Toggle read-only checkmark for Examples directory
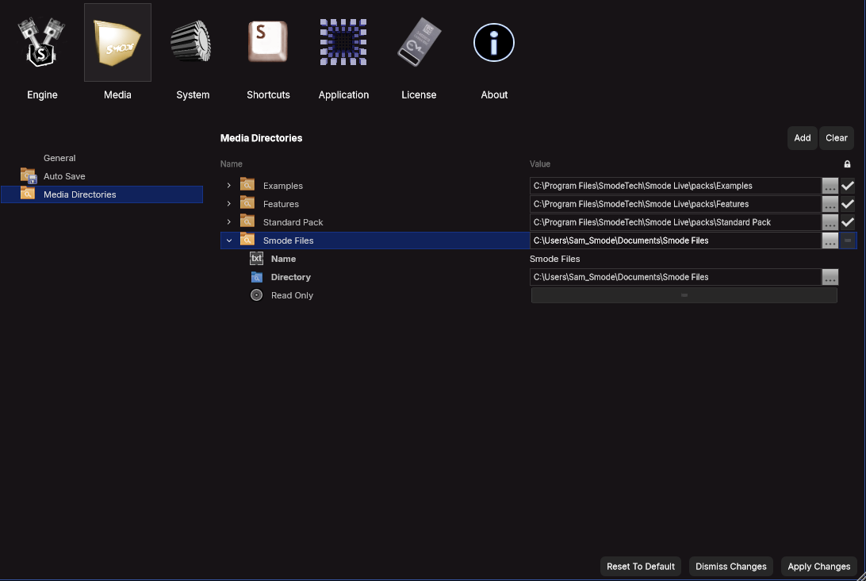This screenshot has height=581, width=866. [848, 186]
